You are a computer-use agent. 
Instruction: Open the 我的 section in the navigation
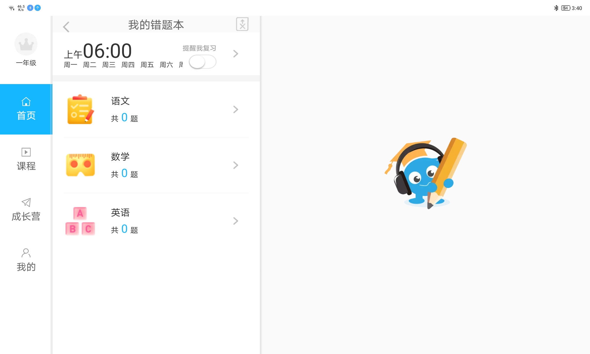pos(26,259)
